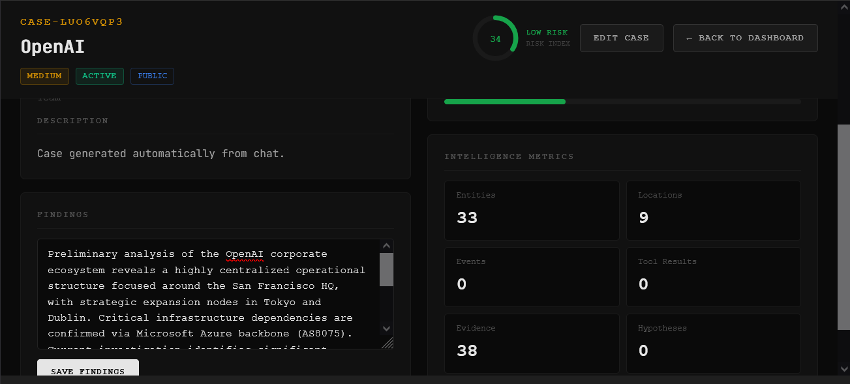Toggle the PUBLIC visibility badge

tap(152, 76)
